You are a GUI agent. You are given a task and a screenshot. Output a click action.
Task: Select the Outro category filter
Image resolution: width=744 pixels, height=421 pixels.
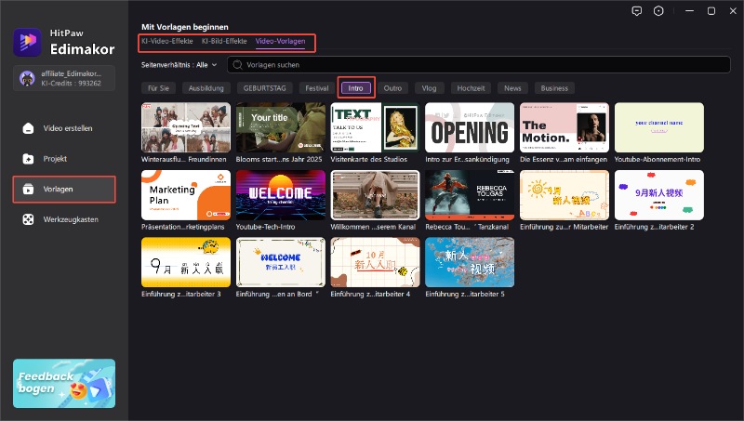(393, 88)
